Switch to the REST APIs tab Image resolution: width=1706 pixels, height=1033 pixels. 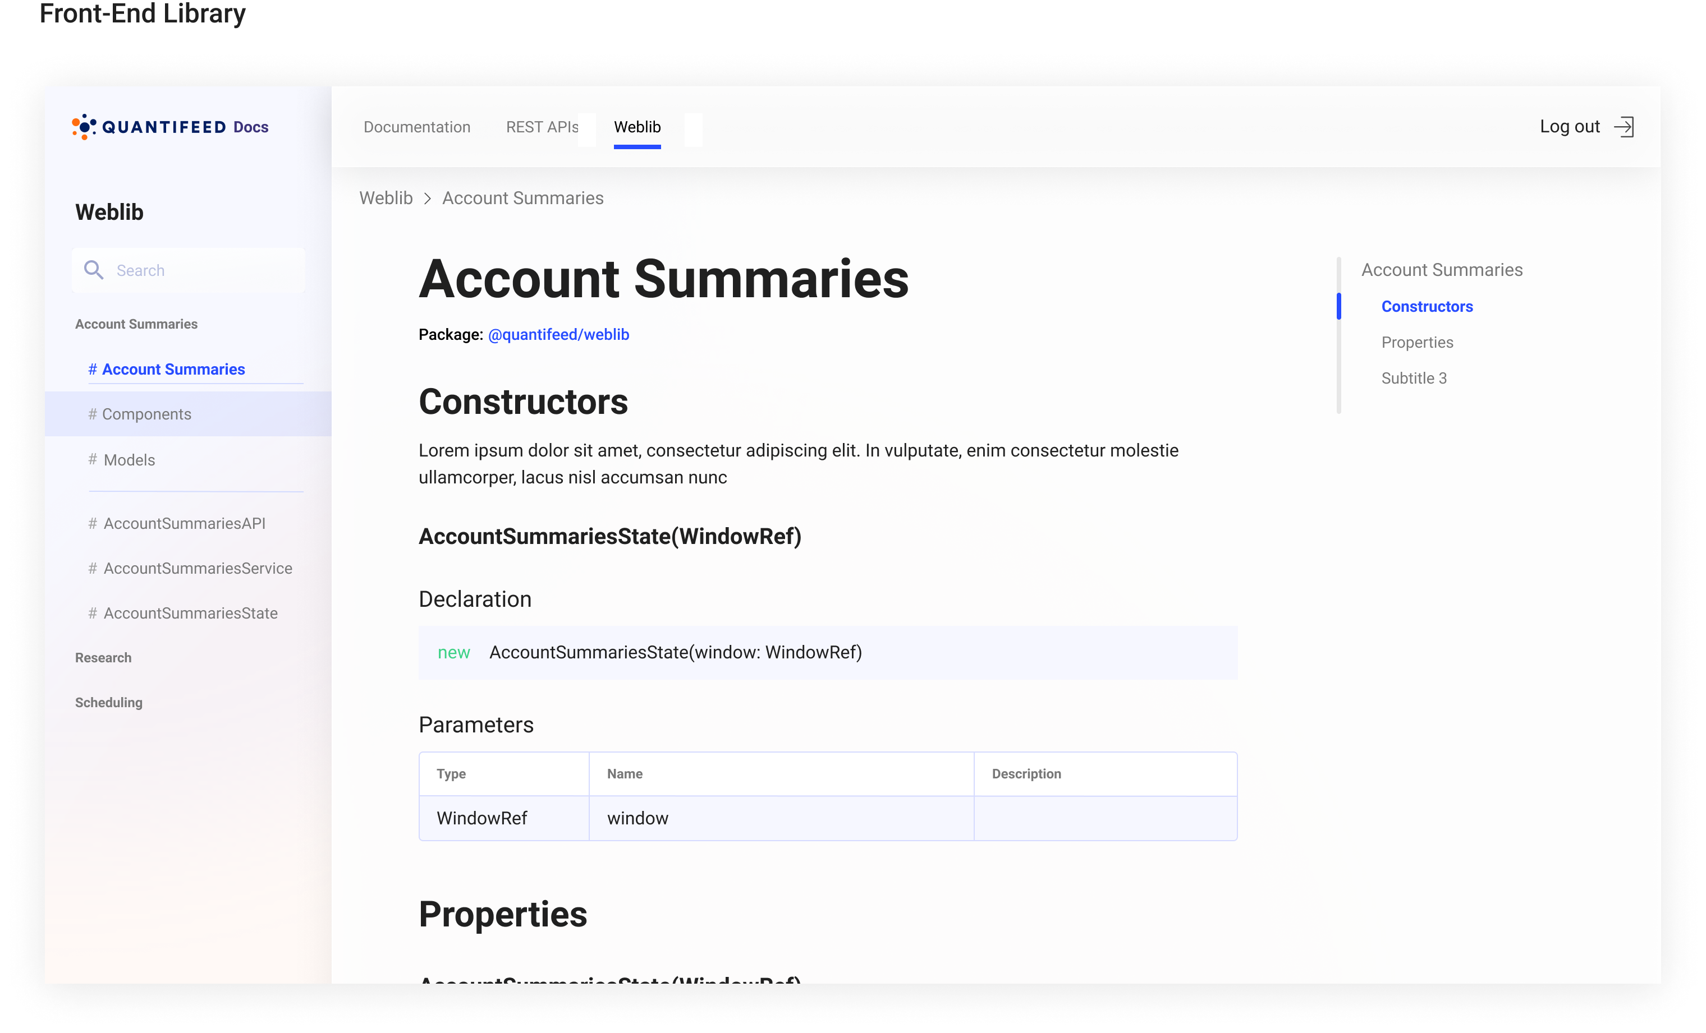tap(542, 127)
